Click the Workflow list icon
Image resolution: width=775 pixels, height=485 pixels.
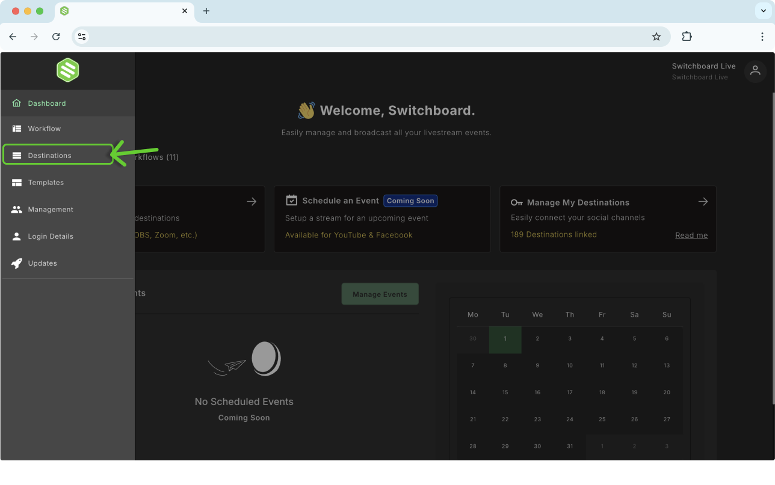17,129
